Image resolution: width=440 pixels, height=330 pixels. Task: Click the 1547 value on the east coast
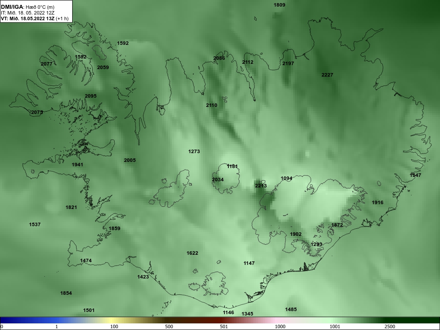click(415, 175)
